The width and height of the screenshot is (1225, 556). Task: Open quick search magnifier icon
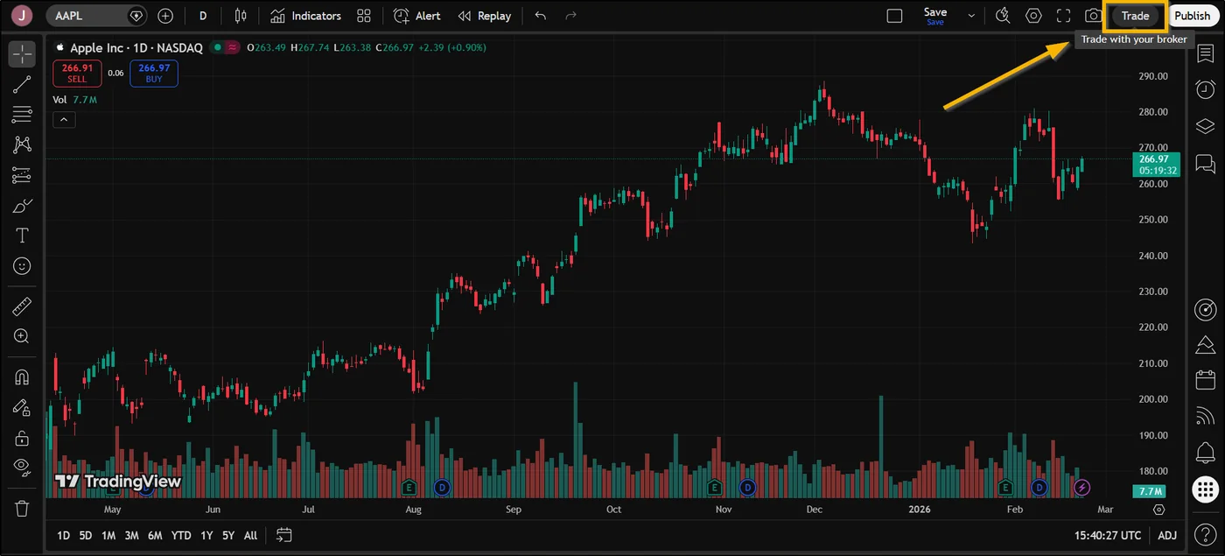[1004, 16]
